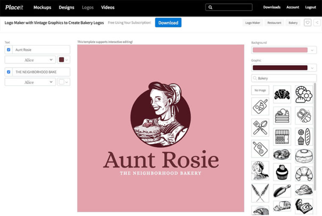
Task: Go to the Videos section
Action: pos(108,7)
